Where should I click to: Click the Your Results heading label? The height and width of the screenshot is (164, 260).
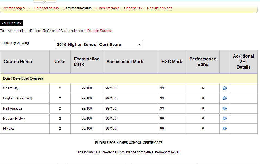click(11, 23)
